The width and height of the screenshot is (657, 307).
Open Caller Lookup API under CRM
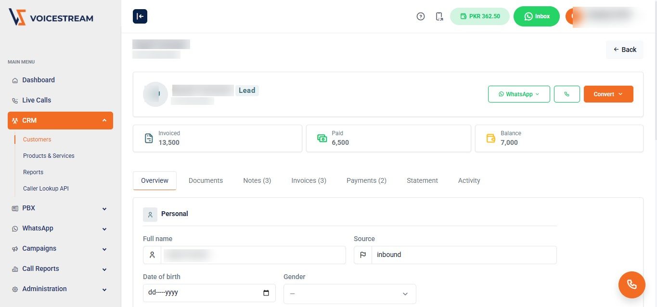(x=46, y=189)
